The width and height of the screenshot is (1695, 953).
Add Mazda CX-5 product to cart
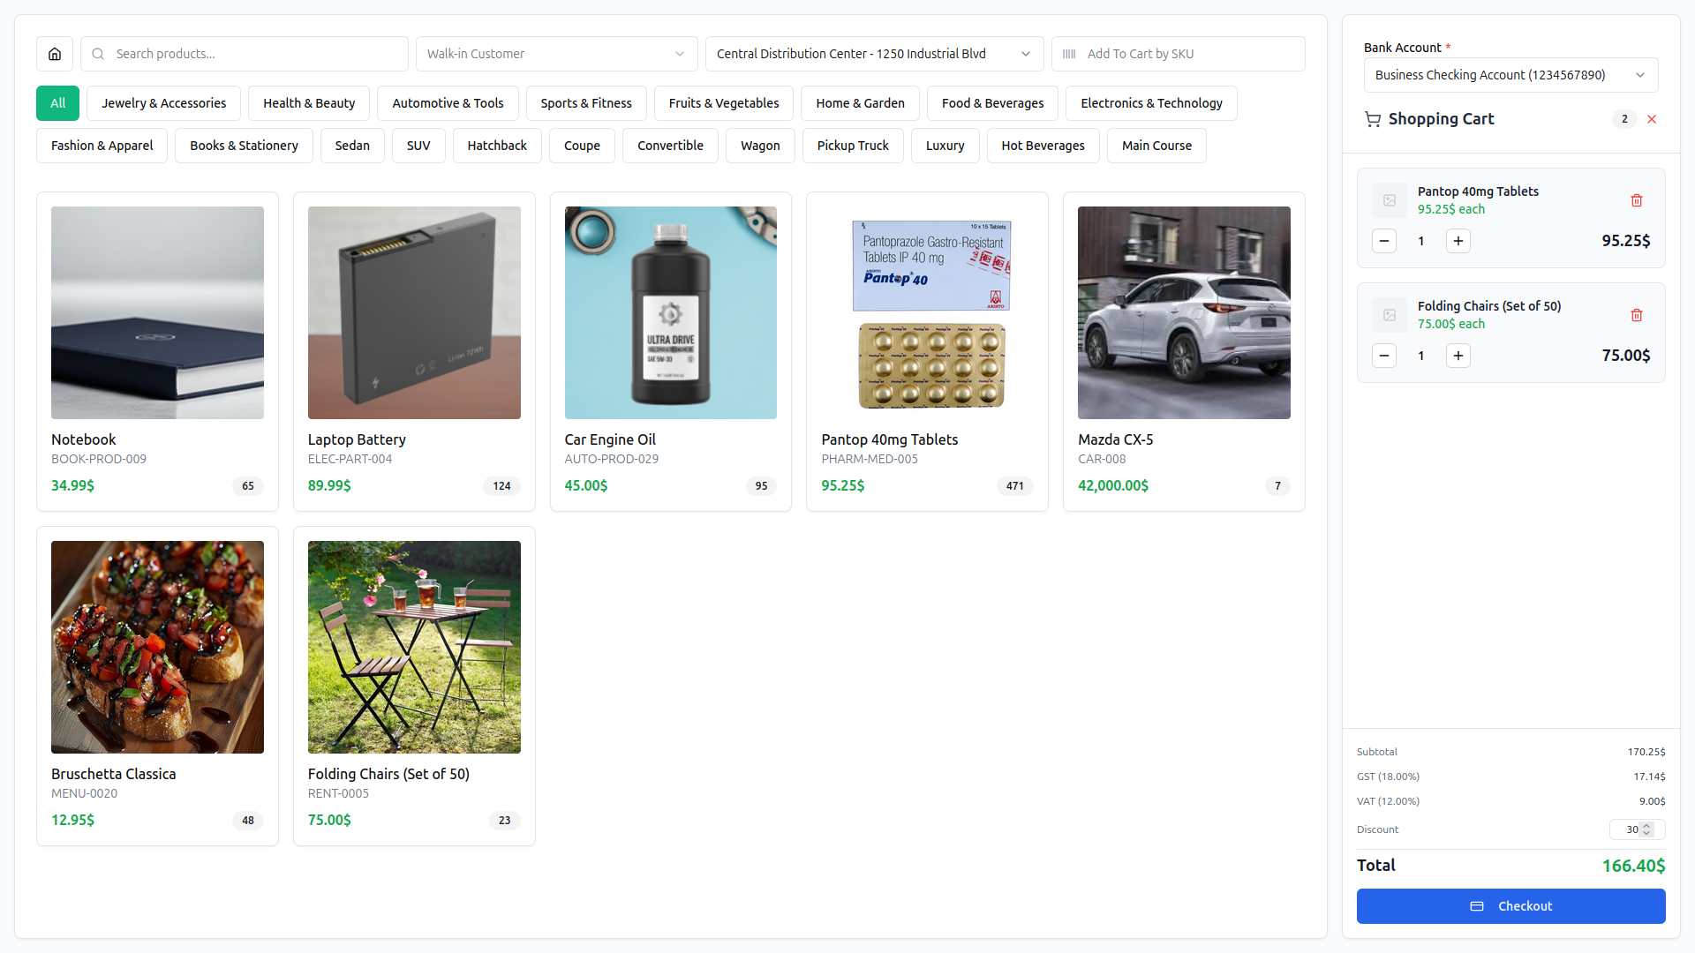(1183, 351)
